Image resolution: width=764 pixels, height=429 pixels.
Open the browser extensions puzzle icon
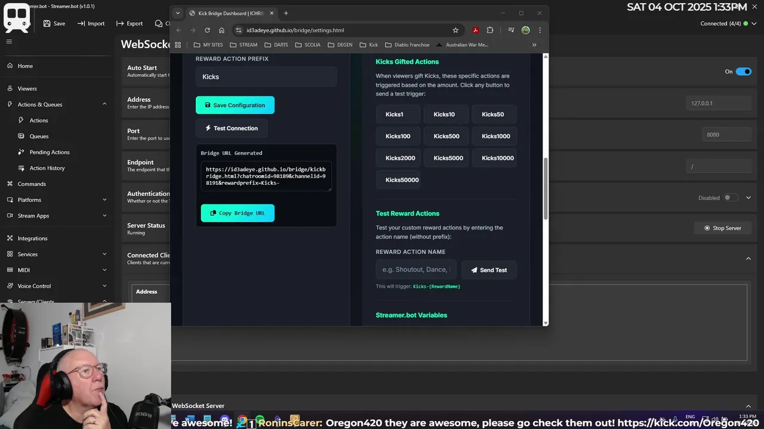click(490, 30)
